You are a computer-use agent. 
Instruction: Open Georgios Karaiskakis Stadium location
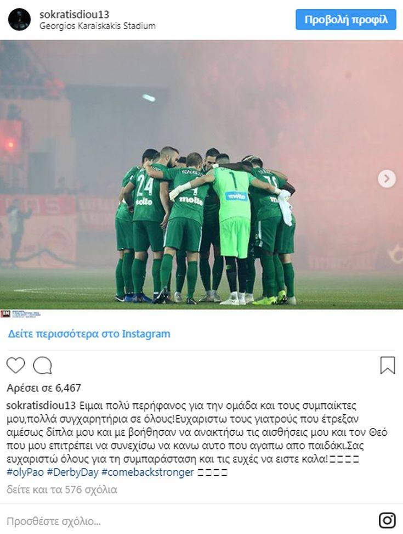(x=98, y=26)
